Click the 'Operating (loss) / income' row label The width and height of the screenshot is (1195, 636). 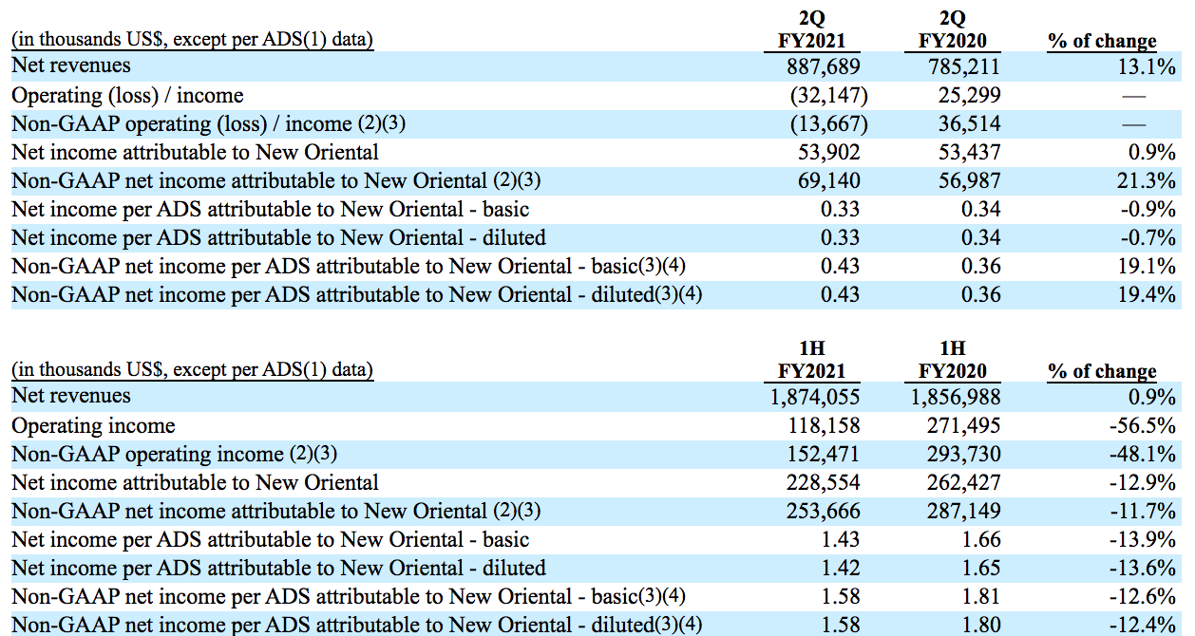pos(127,95)
